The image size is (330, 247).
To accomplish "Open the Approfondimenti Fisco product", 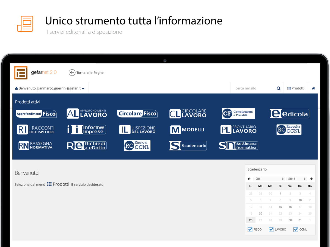I will pyautogui.click(x=36, y=114).
